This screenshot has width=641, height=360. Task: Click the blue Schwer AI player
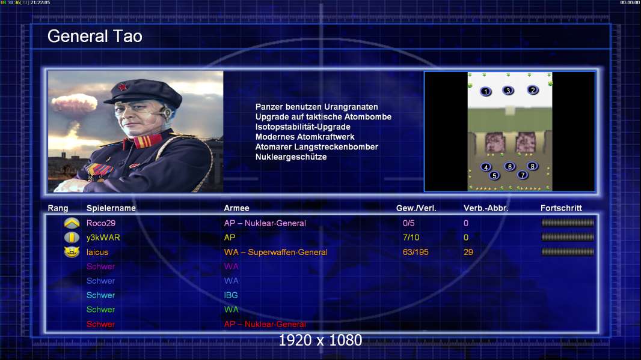click(x=100, y=280)
